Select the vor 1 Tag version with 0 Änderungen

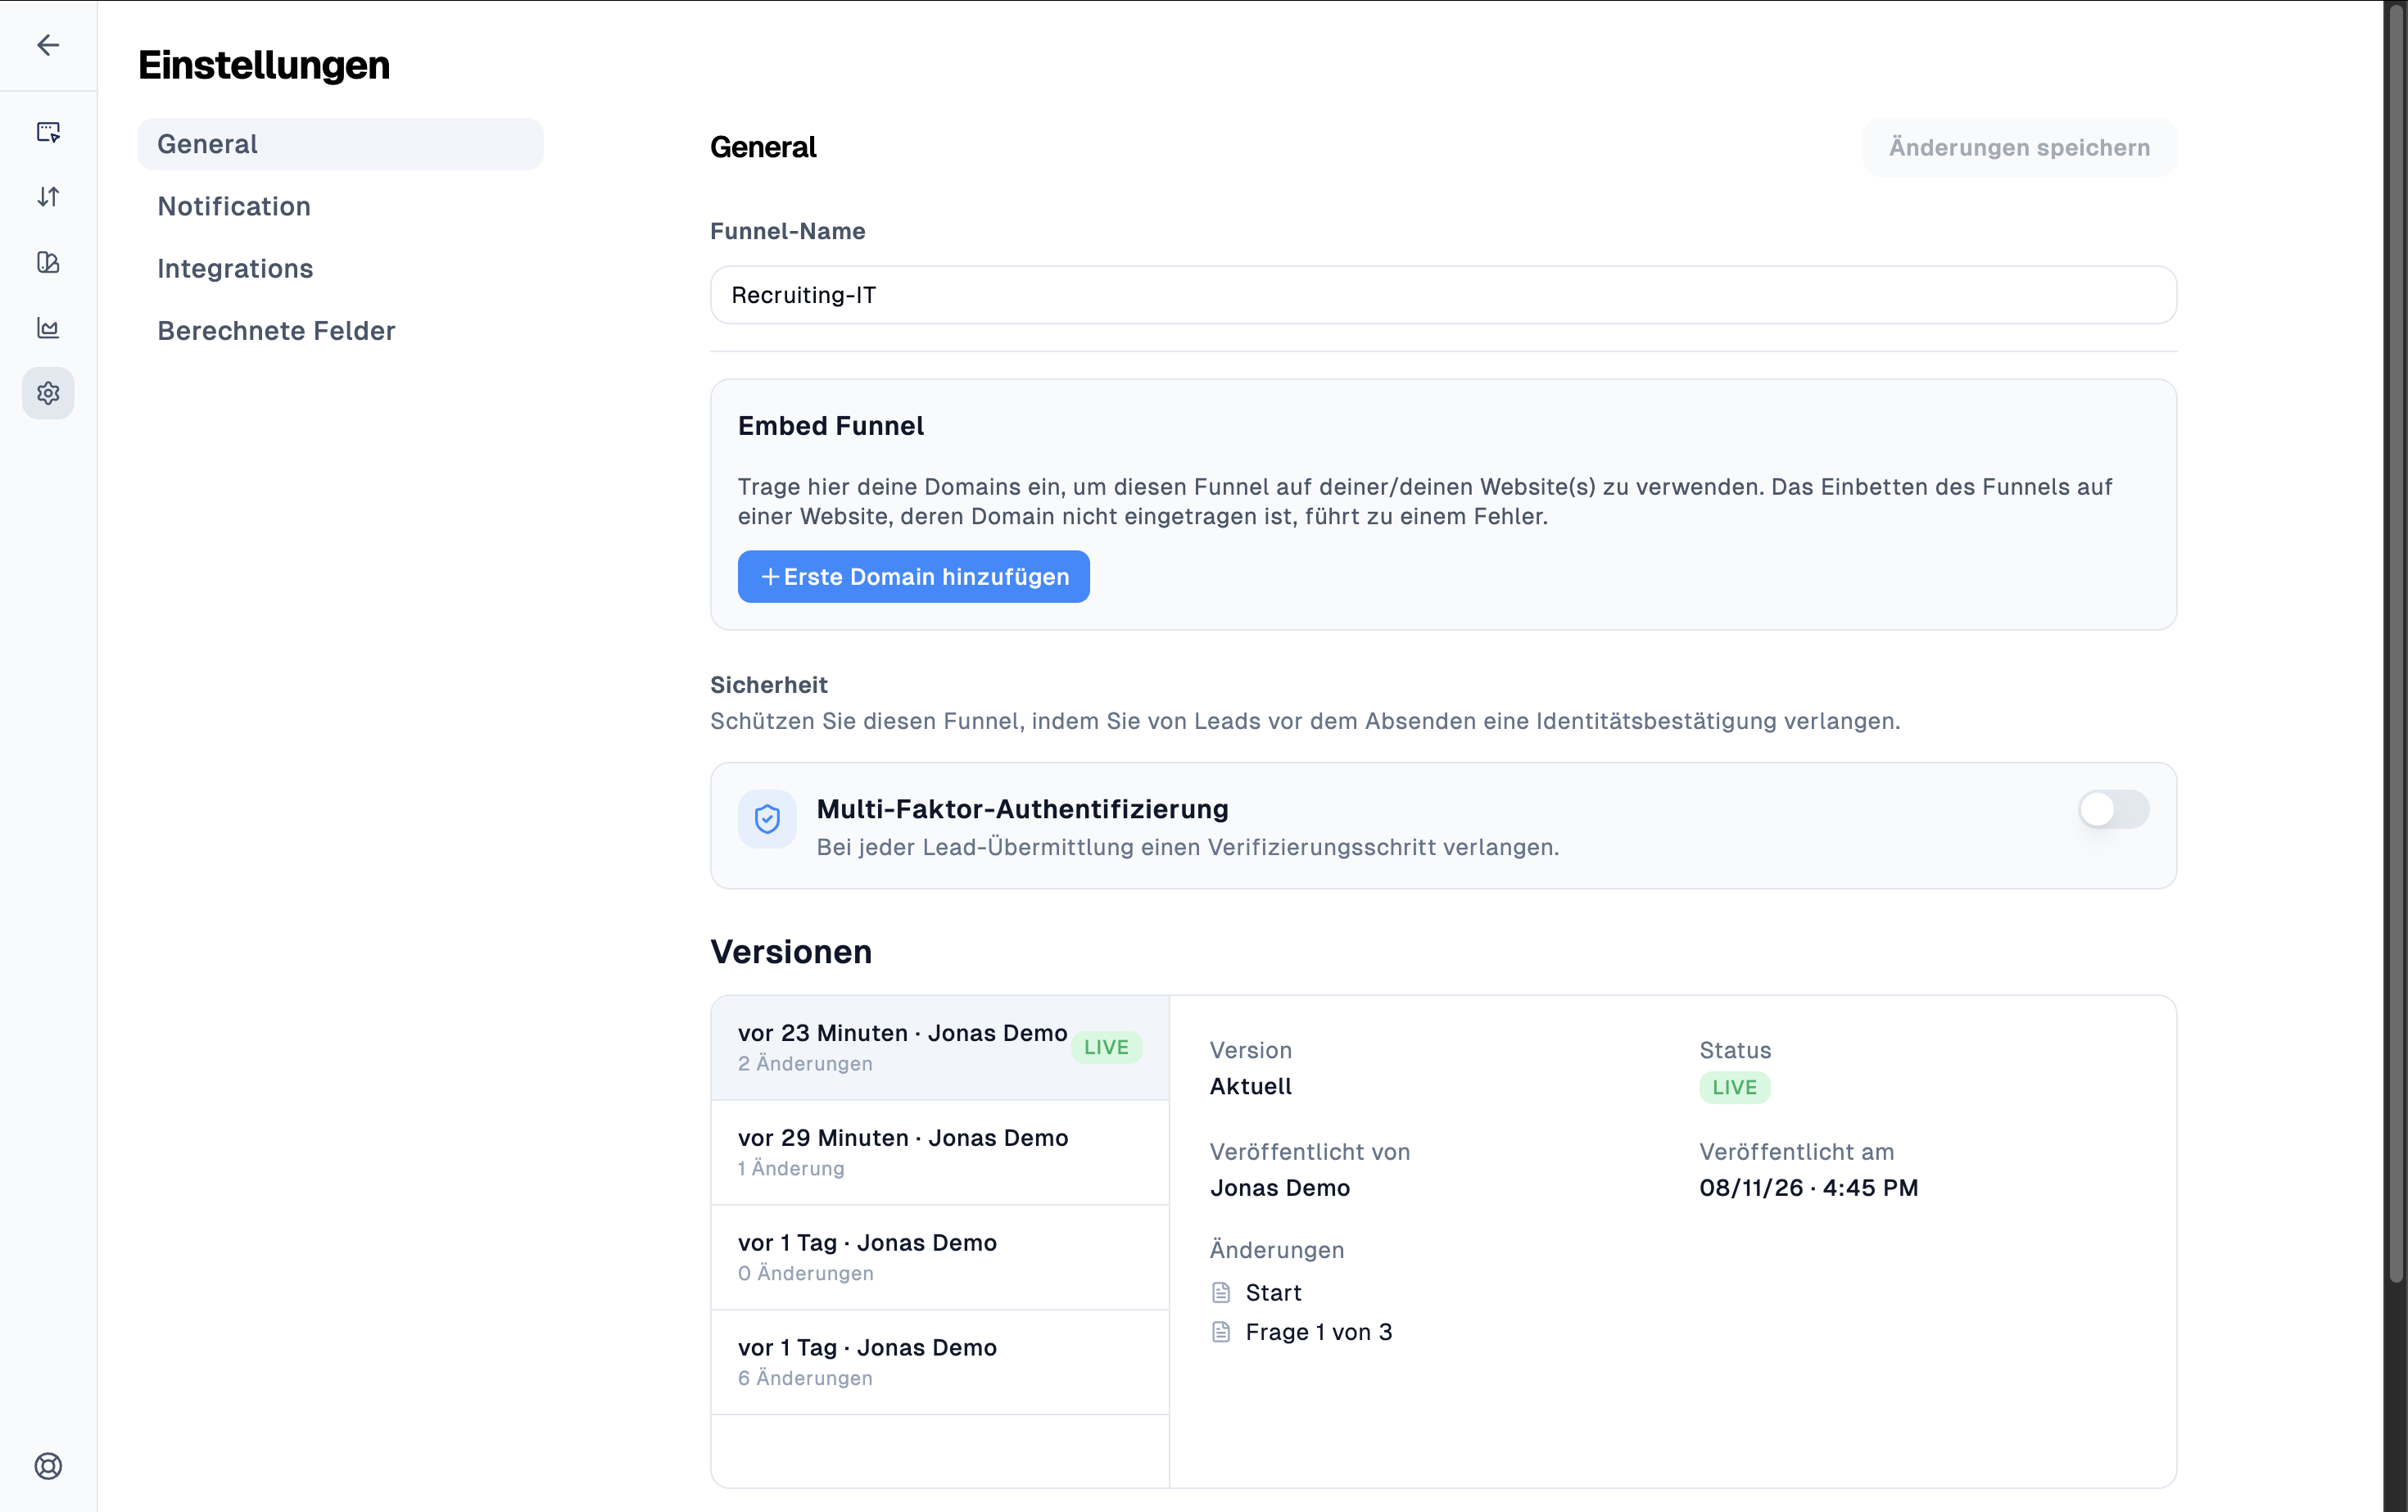point(940,1257)
